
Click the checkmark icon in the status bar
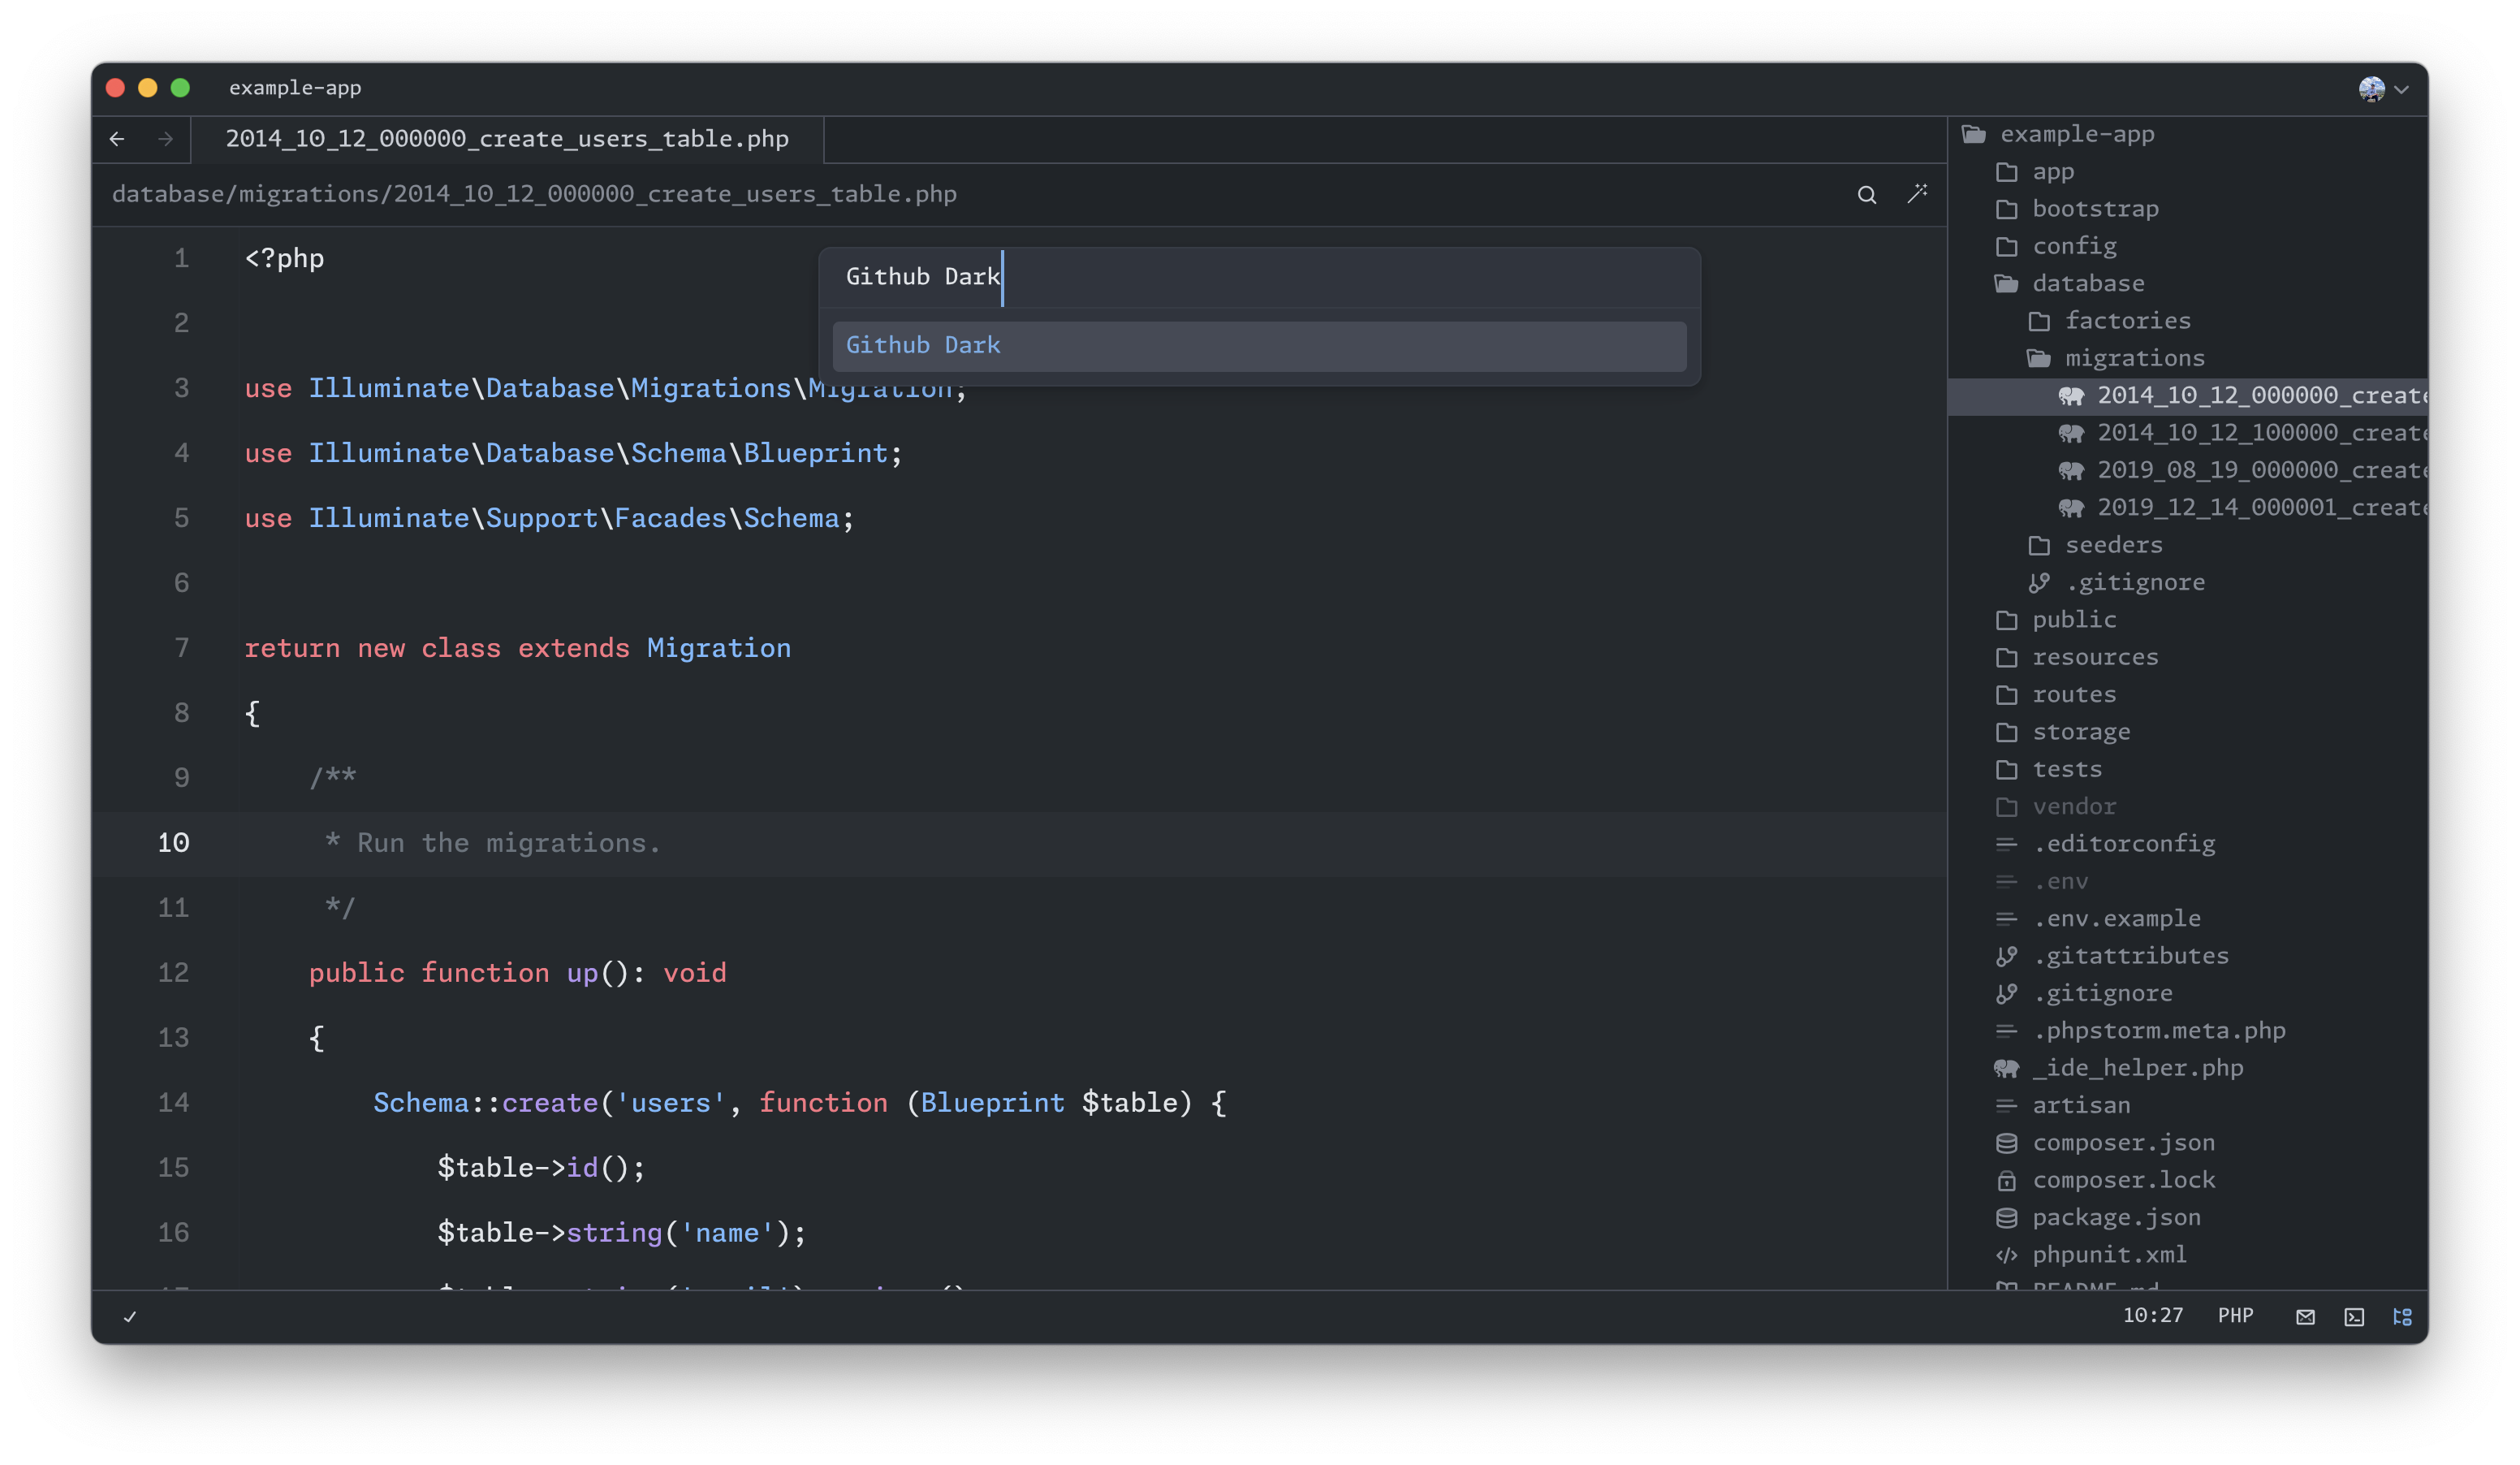pyautogui.click(x=130, y=1317)
